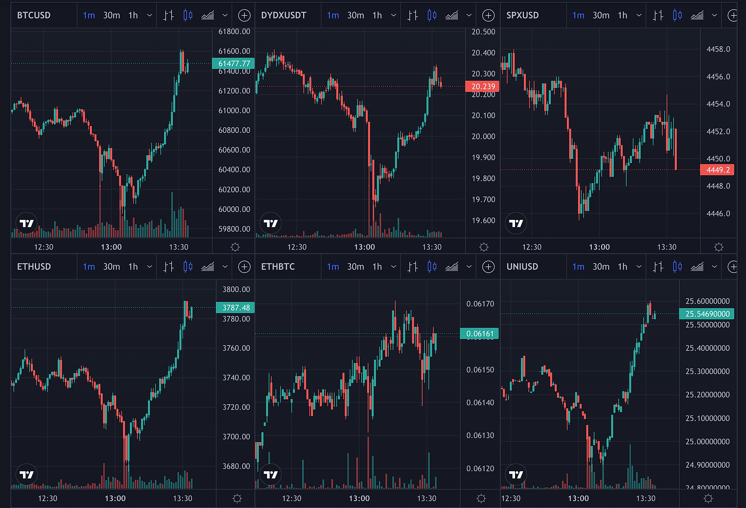Image resolution: width=746 pixels, height=508 pixels.
Task: Select area chart style in BTCUSD panel
Action: click(x=208, y=15)
